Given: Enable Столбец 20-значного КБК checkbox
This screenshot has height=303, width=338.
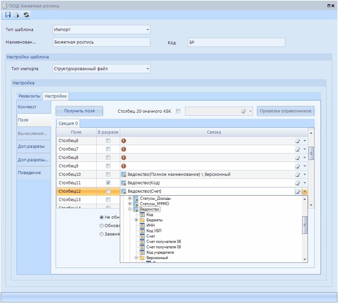Looking at the screenshot, I should pyautogui.click(x=178, y=111).
